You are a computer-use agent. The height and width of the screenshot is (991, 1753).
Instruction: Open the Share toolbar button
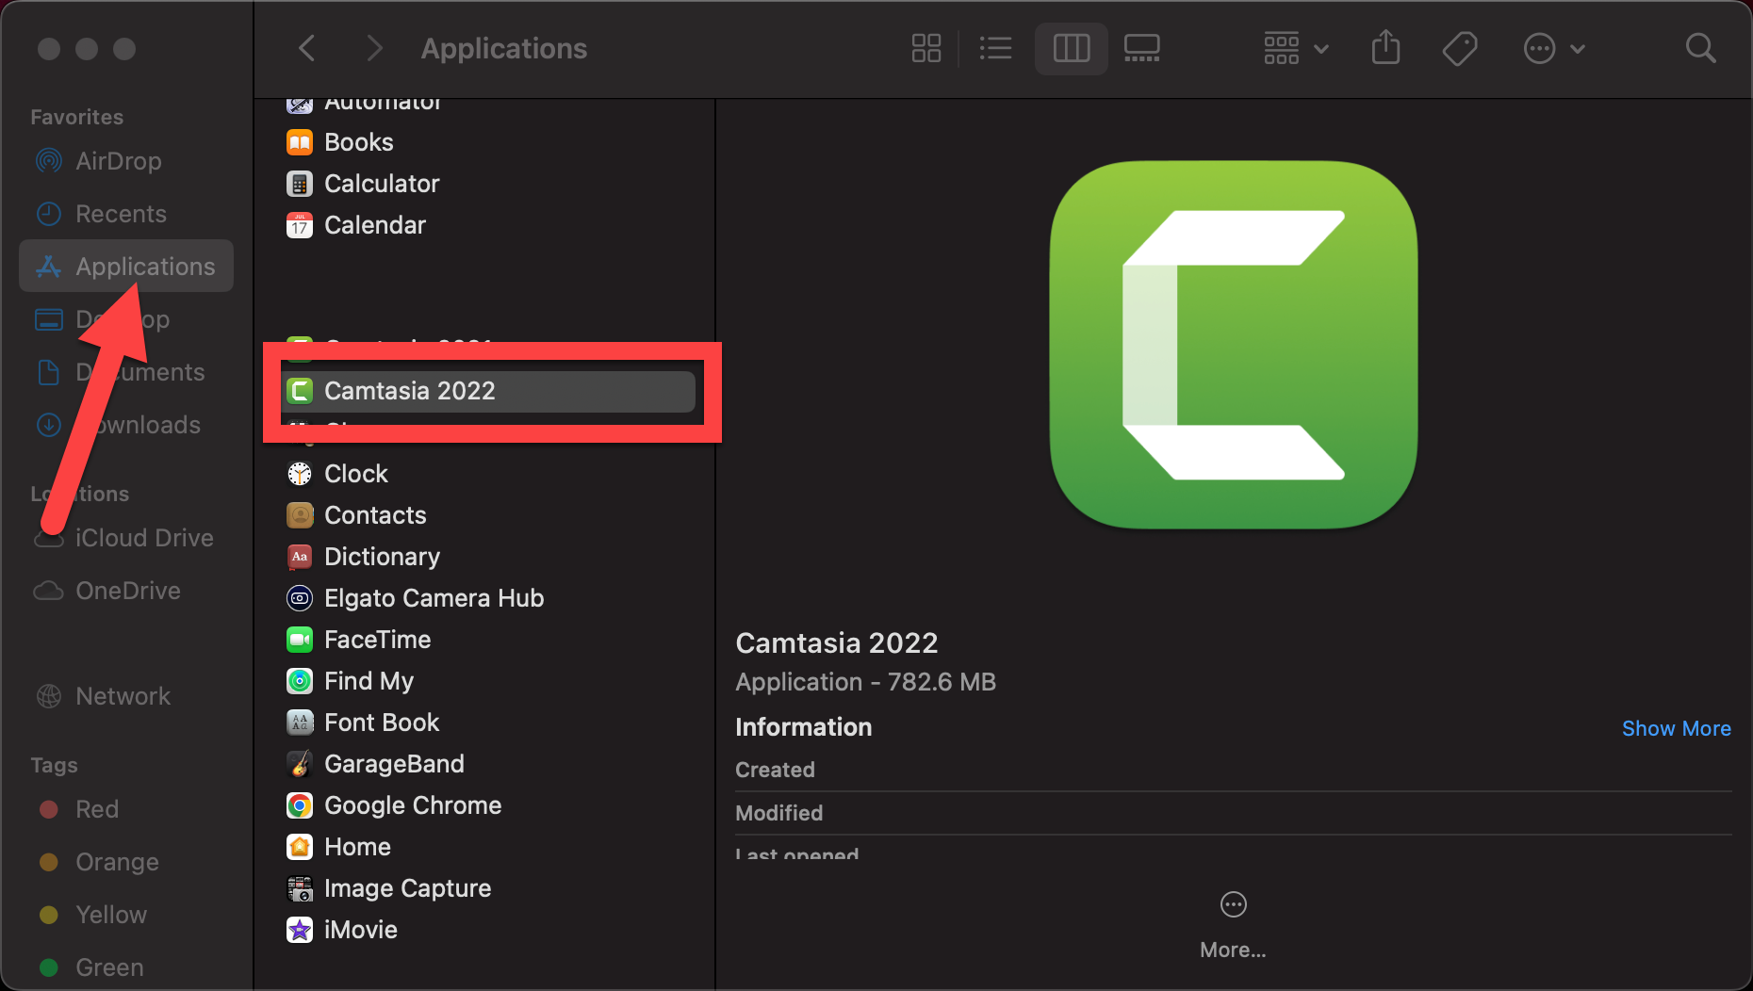1385,48
